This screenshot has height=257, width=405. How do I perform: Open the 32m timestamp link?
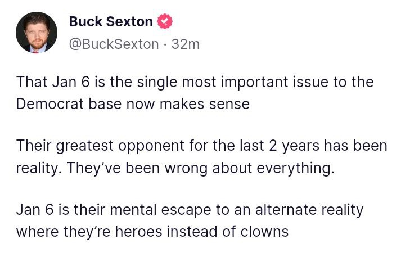(x=186, y=44)
